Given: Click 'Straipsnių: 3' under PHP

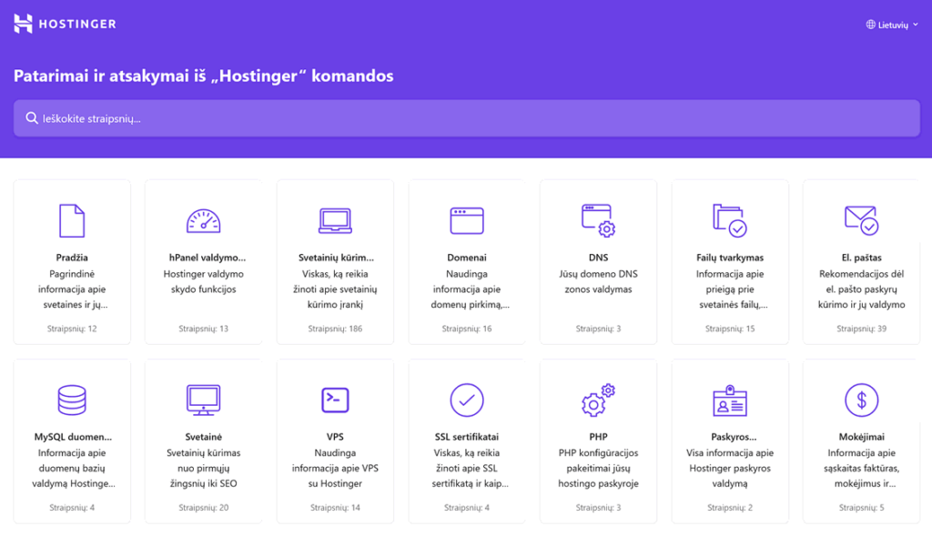Looking at the screenshot, I should coord(598,507).
